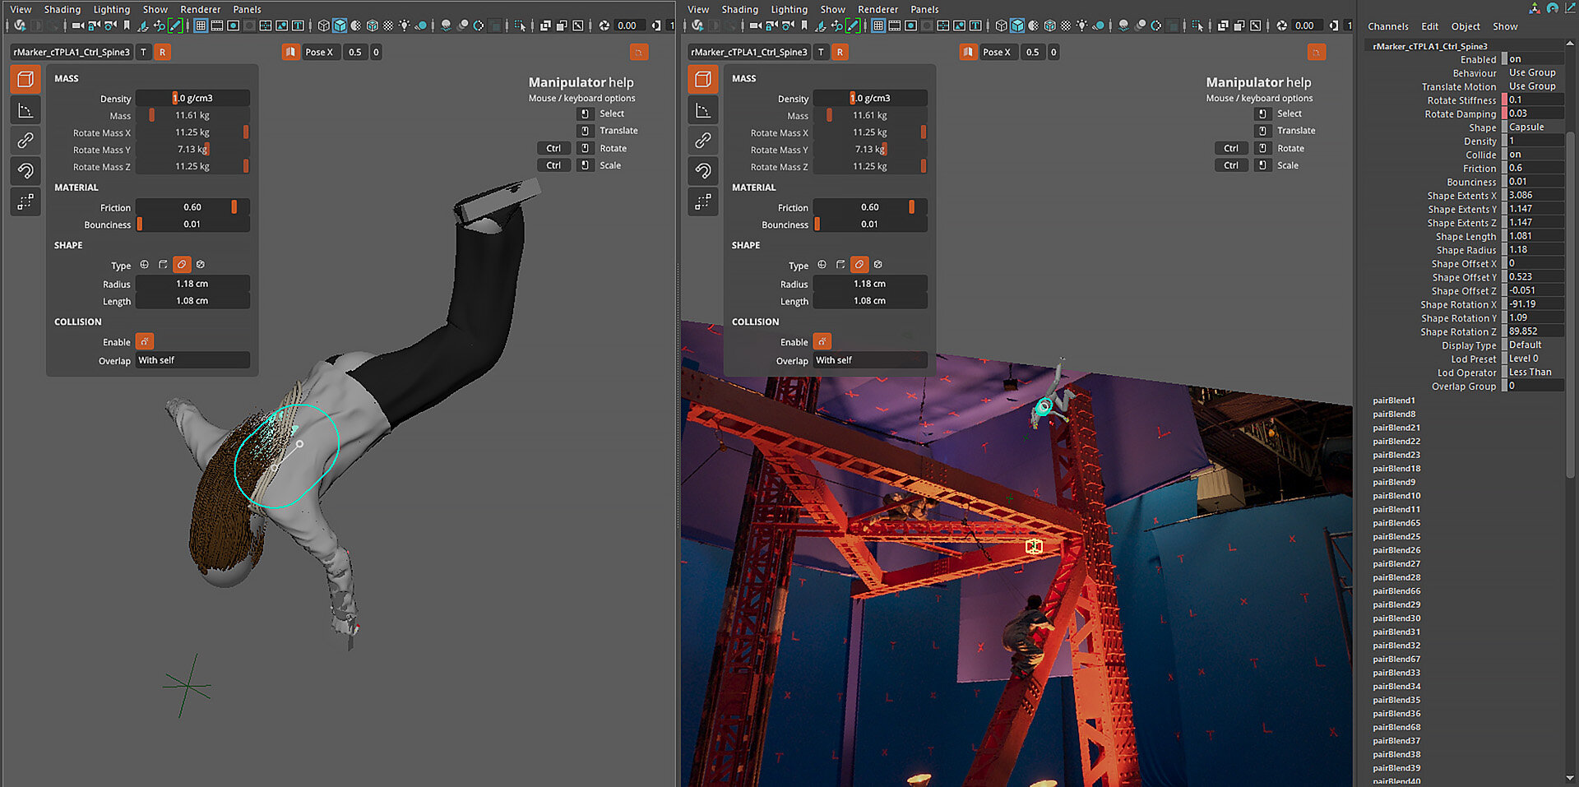Open the rigid body tab icon in left viewport

pos(25,79)
